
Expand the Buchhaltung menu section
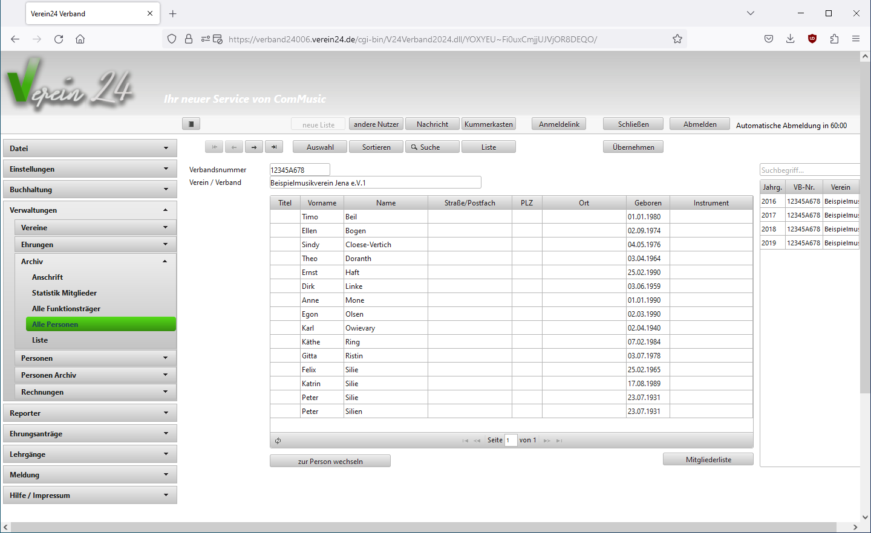tap(90, 189)
